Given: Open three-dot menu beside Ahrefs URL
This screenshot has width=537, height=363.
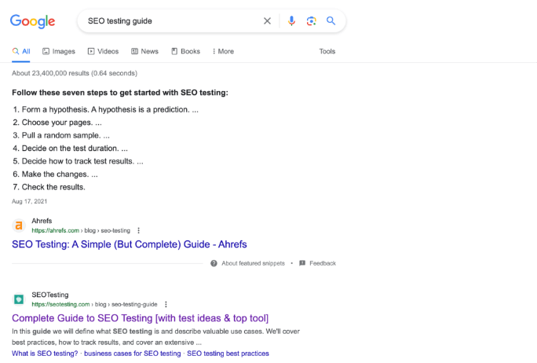Looking at the screenshot, I should [139, 230].
